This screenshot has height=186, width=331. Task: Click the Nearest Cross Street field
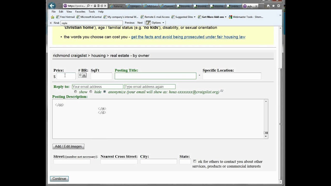pyautogui.click(x=119, y=161)
